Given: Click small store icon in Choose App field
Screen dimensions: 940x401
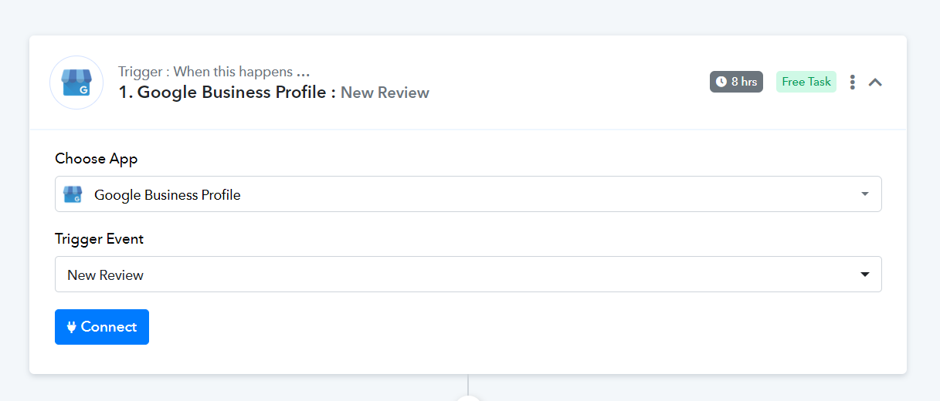Looking at the screenshot, I should click(x=73, y=194).
